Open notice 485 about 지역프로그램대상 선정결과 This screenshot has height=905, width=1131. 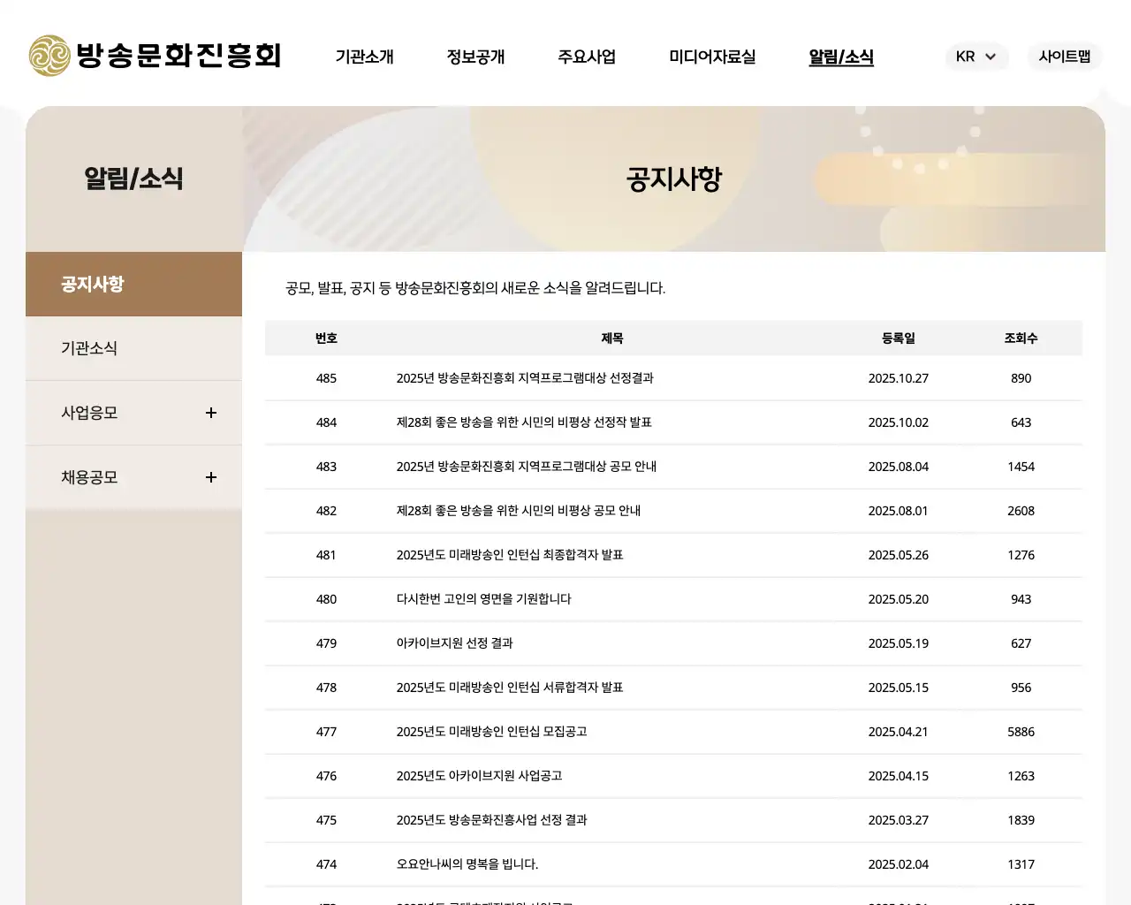(526, 378)
